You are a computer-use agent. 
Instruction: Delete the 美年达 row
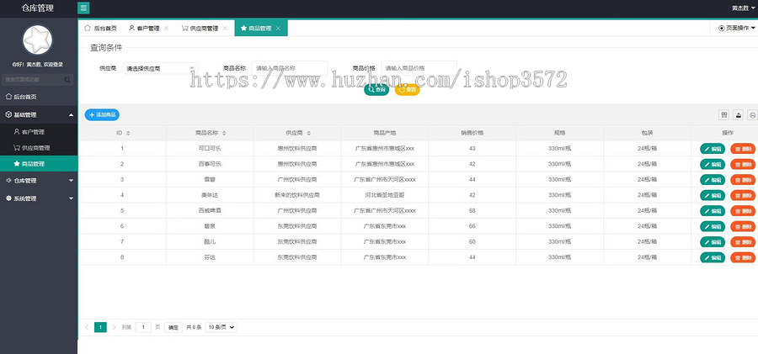(743, 196)
